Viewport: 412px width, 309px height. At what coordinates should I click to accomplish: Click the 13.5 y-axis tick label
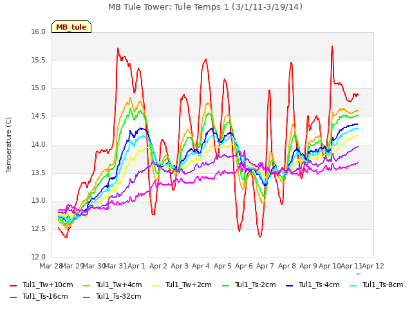[39, 173]
